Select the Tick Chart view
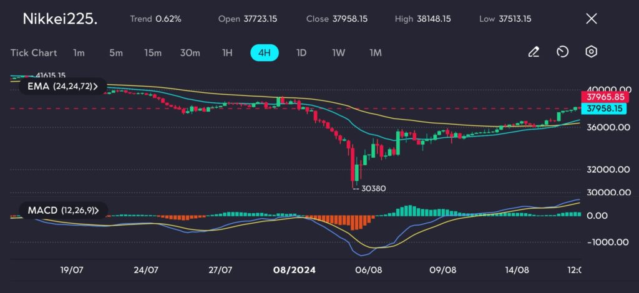The image size is (639, 293). point(34,53)
